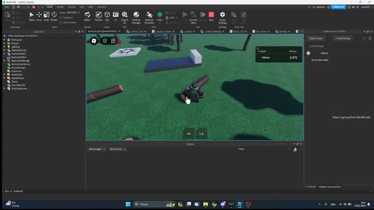
Task: Open the Toolbox
Action: (x=99, y=16)
